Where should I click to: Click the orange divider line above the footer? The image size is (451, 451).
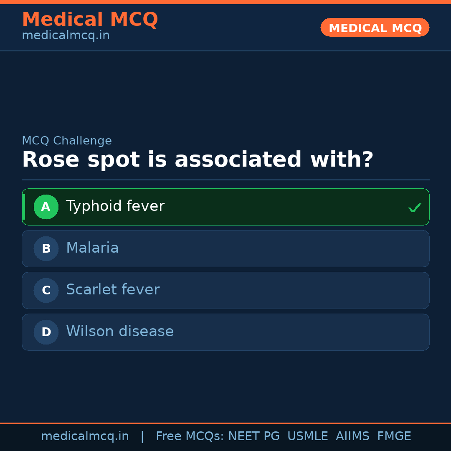pos(225,423)
